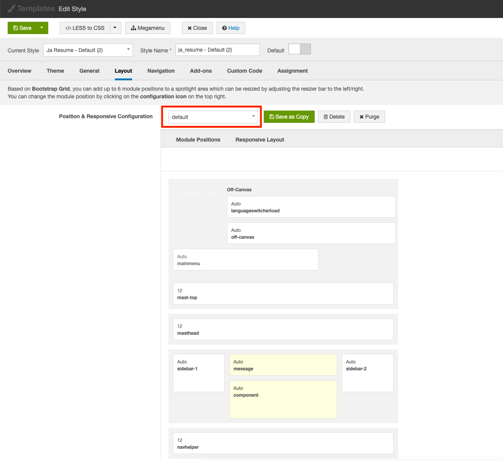Screen dimensions: 503x461
Task: Open the Help link
Action: [231, 28]
